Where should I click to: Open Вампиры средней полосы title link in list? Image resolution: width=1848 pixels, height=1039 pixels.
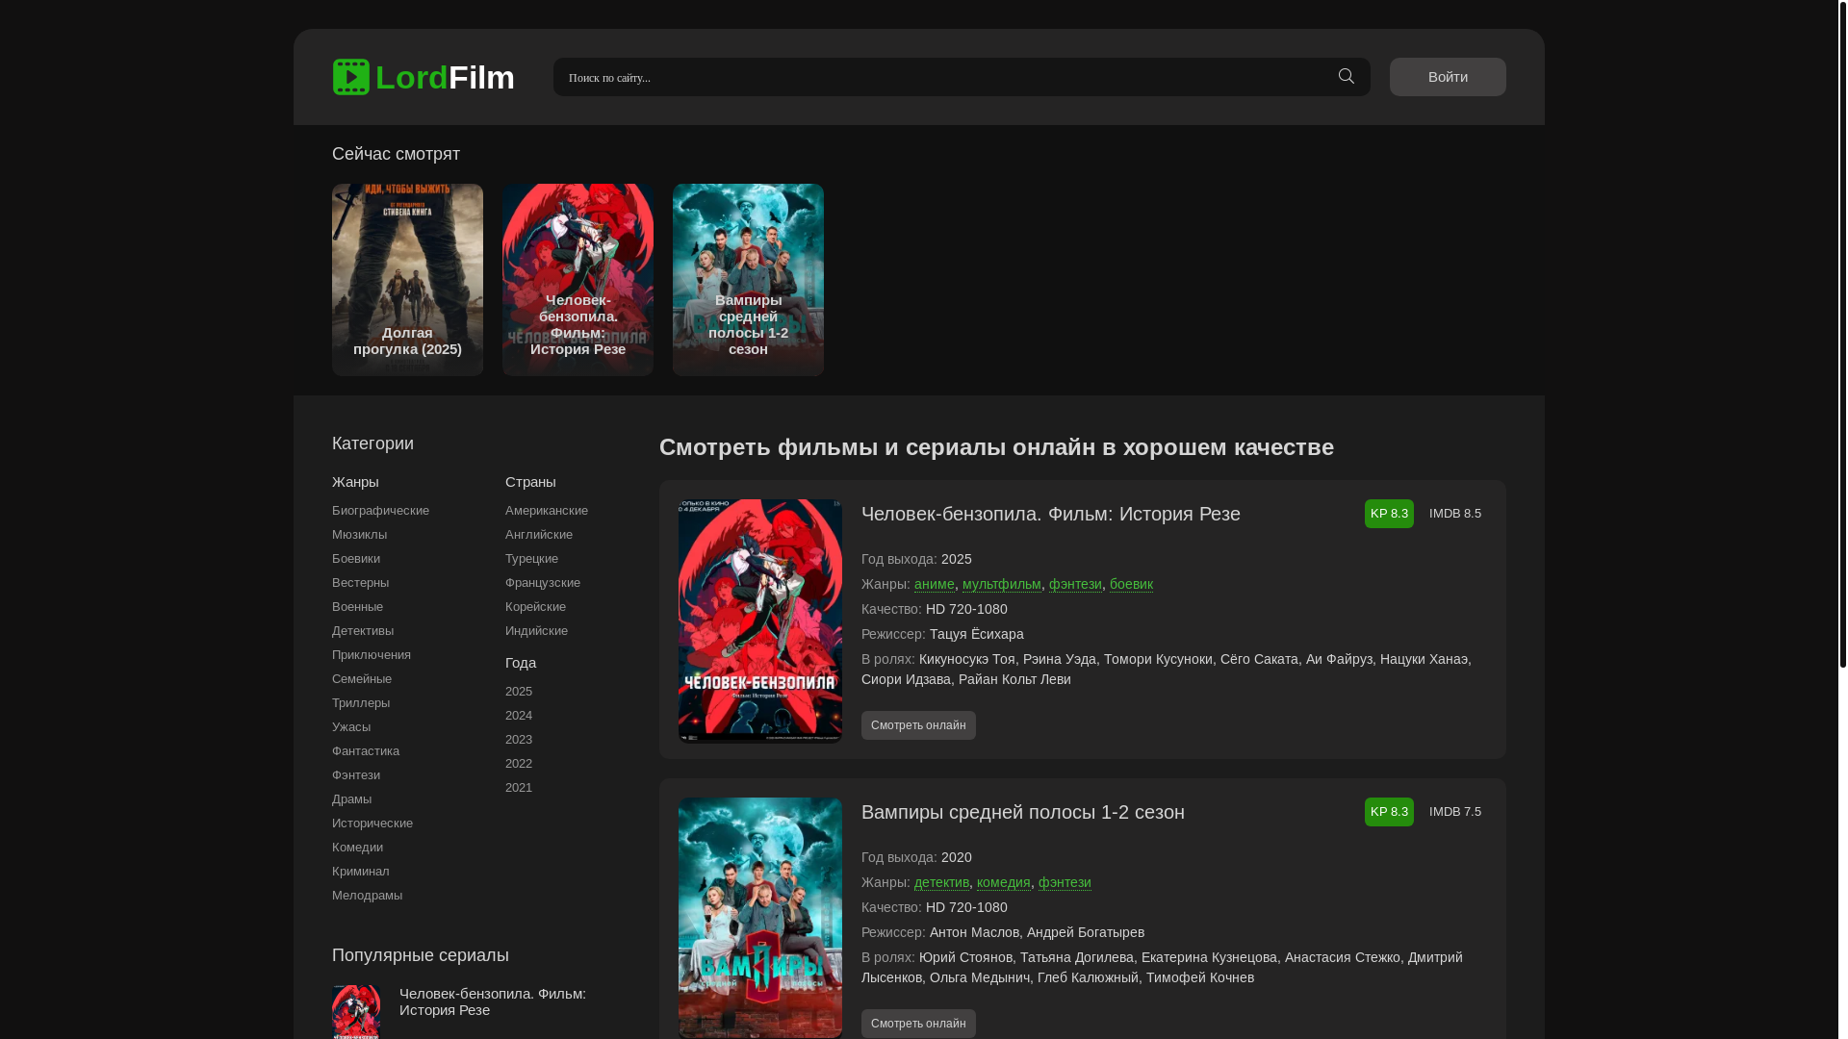[x=1023, y=812]
